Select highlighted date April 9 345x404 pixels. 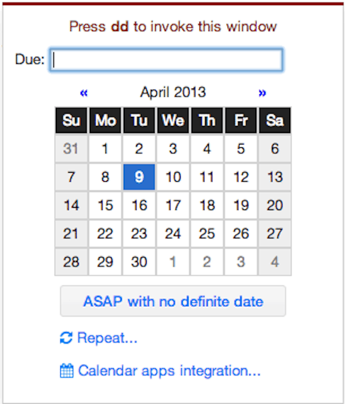(x=139, y=177)
